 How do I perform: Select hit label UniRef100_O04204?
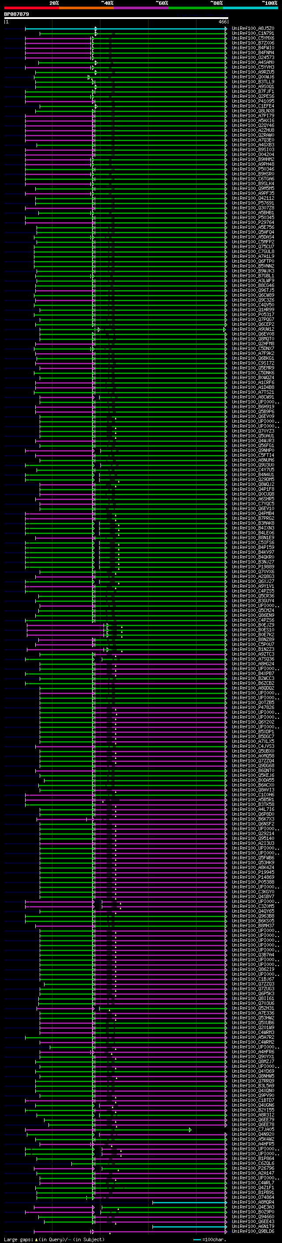click(253, 154)
